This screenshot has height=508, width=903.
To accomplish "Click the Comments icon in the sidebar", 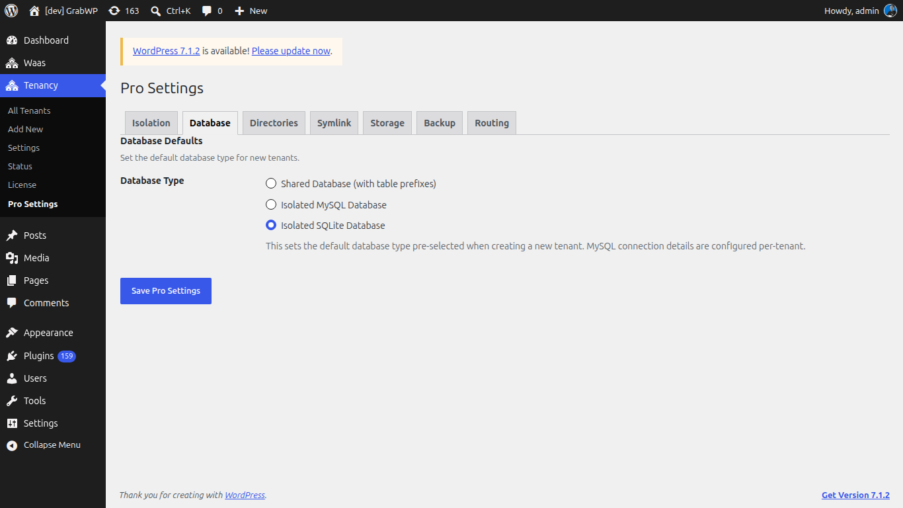I will pos(12,303).
